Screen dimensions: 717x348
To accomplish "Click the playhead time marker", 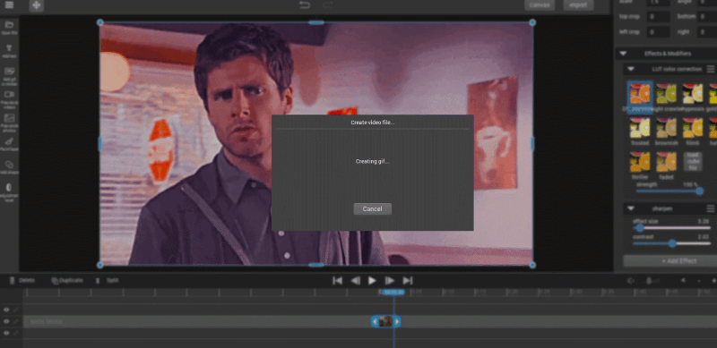I will click(x=393, y=293).
